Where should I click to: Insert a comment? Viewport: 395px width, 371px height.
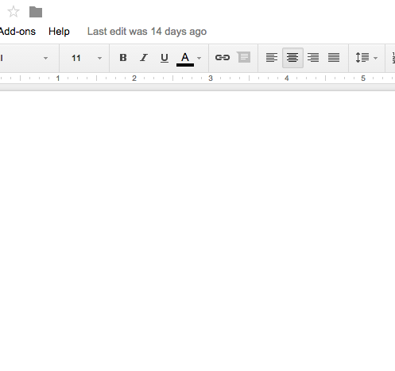tap(244, 57)
